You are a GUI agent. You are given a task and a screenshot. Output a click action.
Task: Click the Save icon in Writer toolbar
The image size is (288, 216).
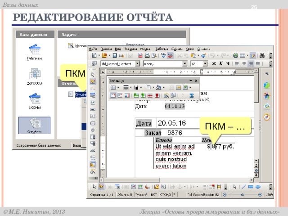click(115, 55)
